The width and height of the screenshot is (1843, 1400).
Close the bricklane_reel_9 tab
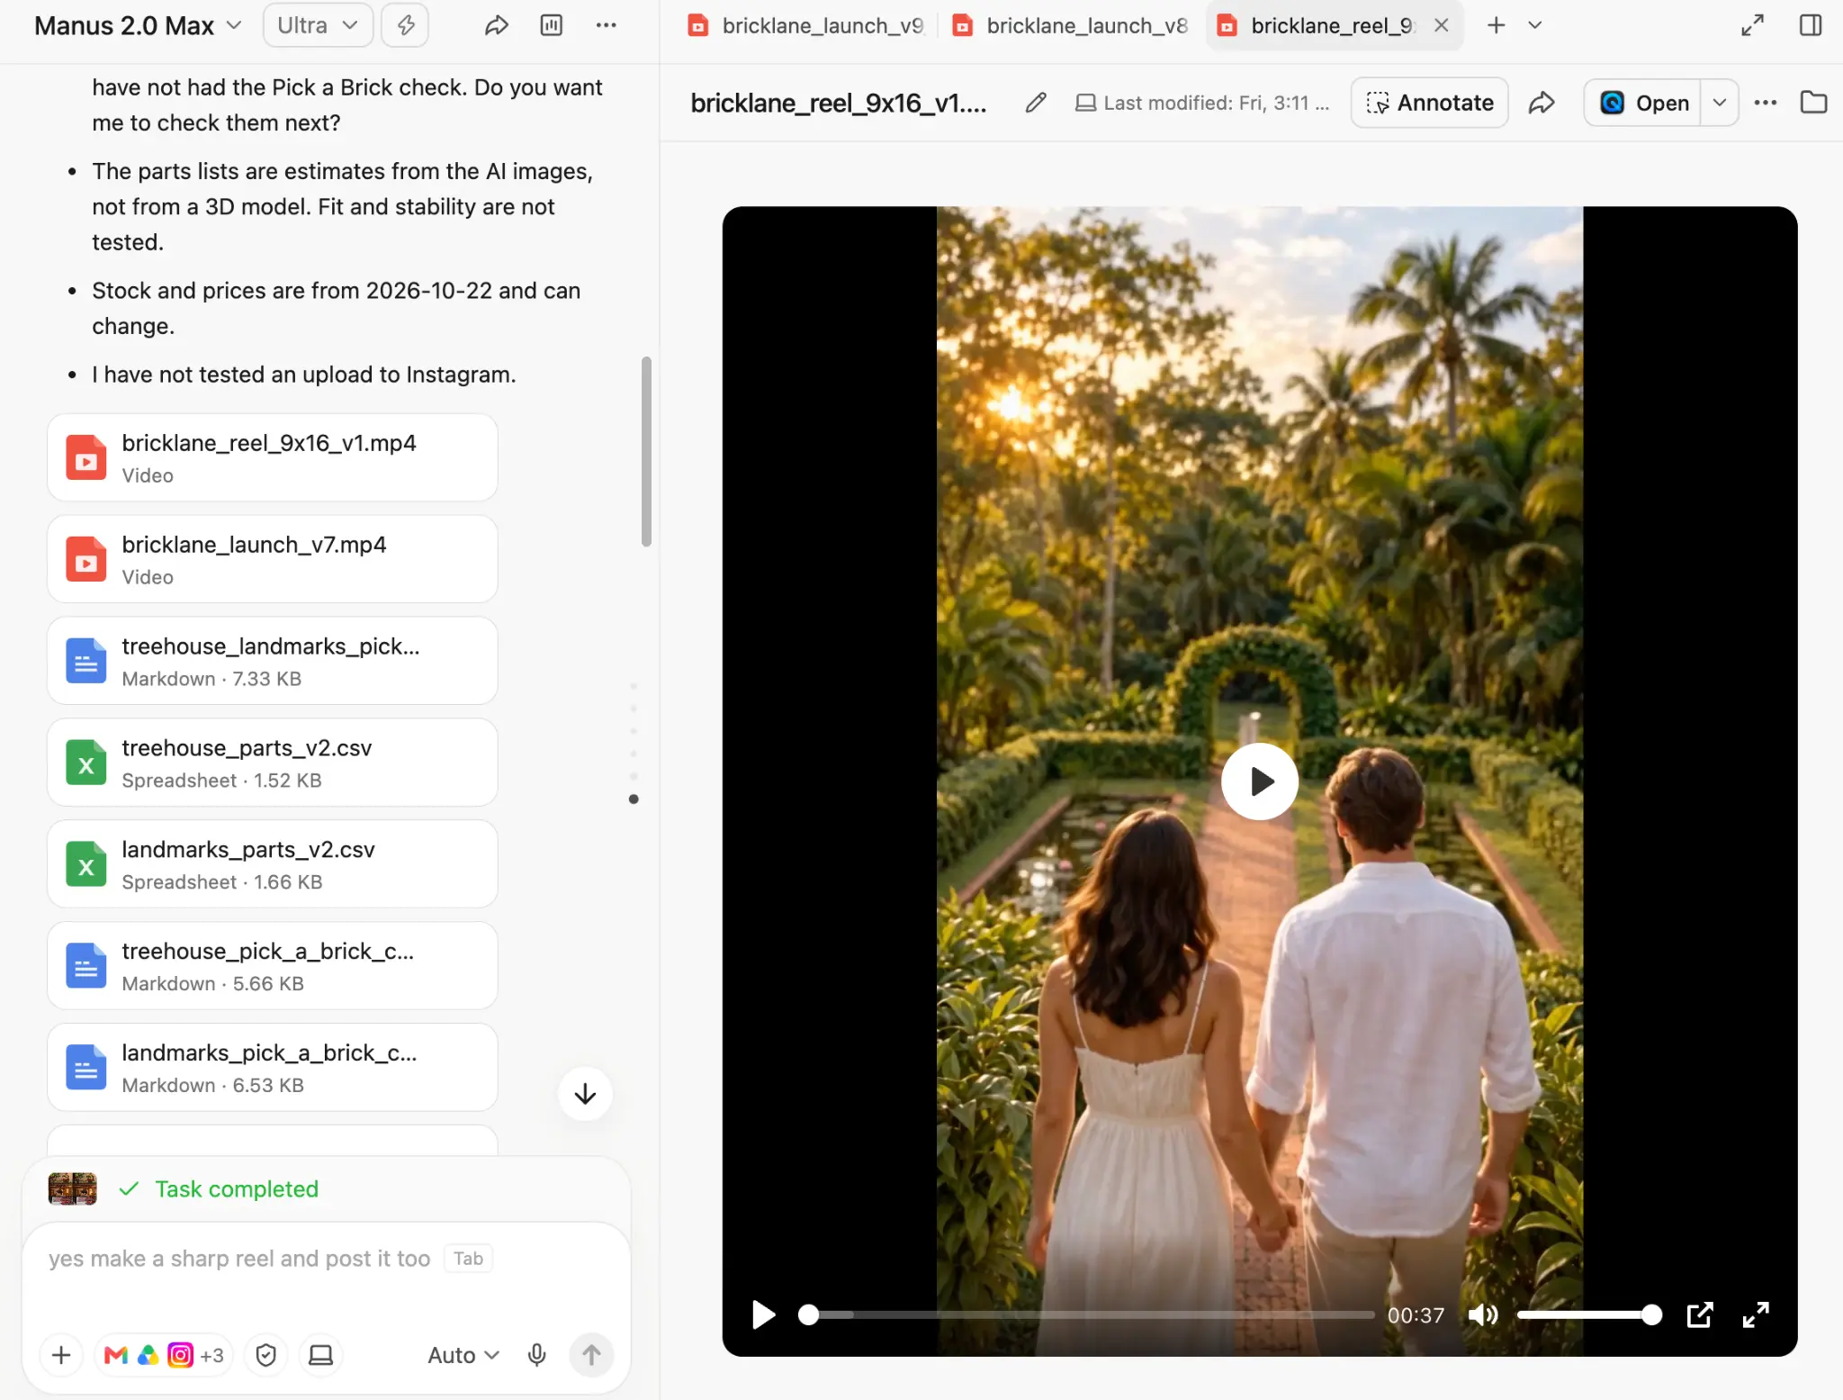pos(1442,25)
